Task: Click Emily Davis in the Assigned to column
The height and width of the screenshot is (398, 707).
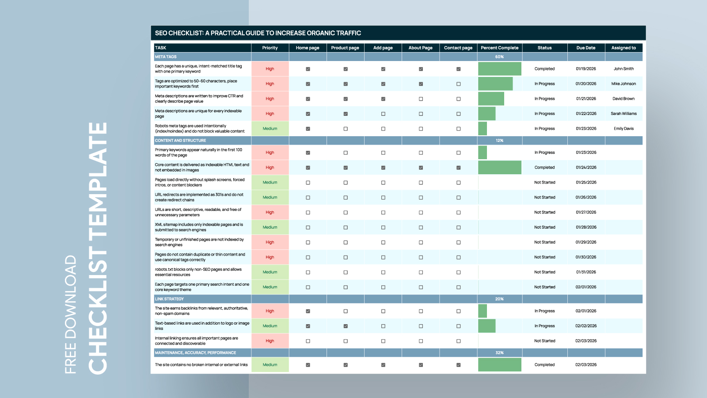Action: (624, 128)
